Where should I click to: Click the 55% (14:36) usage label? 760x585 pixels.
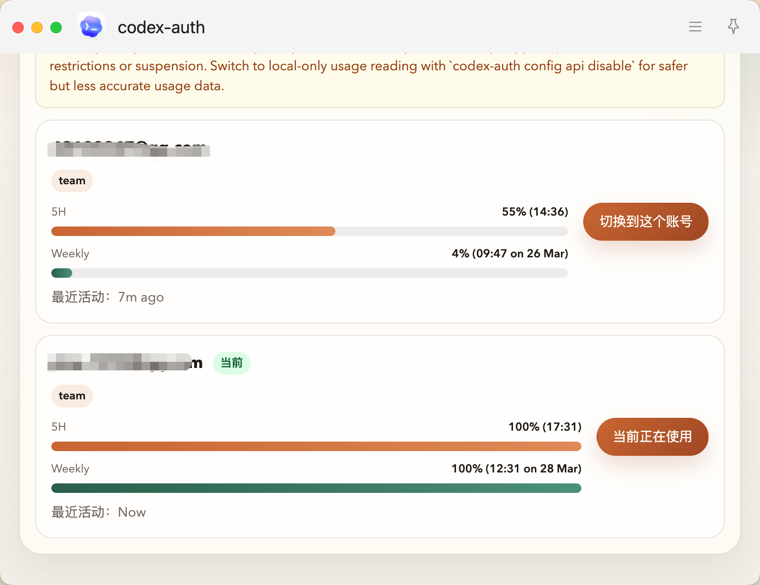click(535, 212)
